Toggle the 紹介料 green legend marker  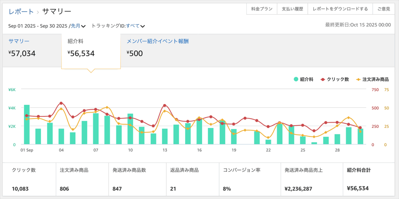pos(296,79)
